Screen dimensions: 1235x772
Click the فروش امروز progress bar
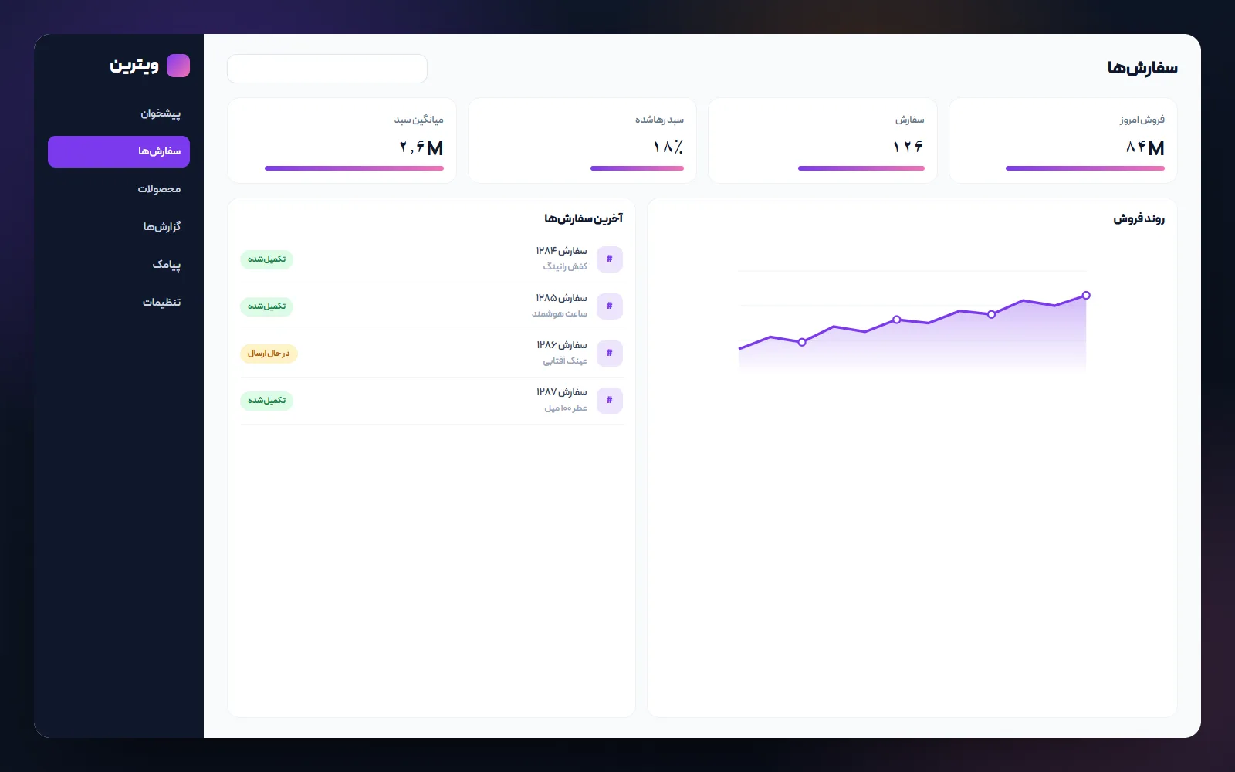tap(1085, 168)
